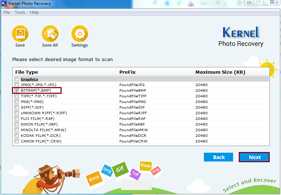Check the UNKNOWN RIFF(*.RIFF) checkbox

point(17,113)
